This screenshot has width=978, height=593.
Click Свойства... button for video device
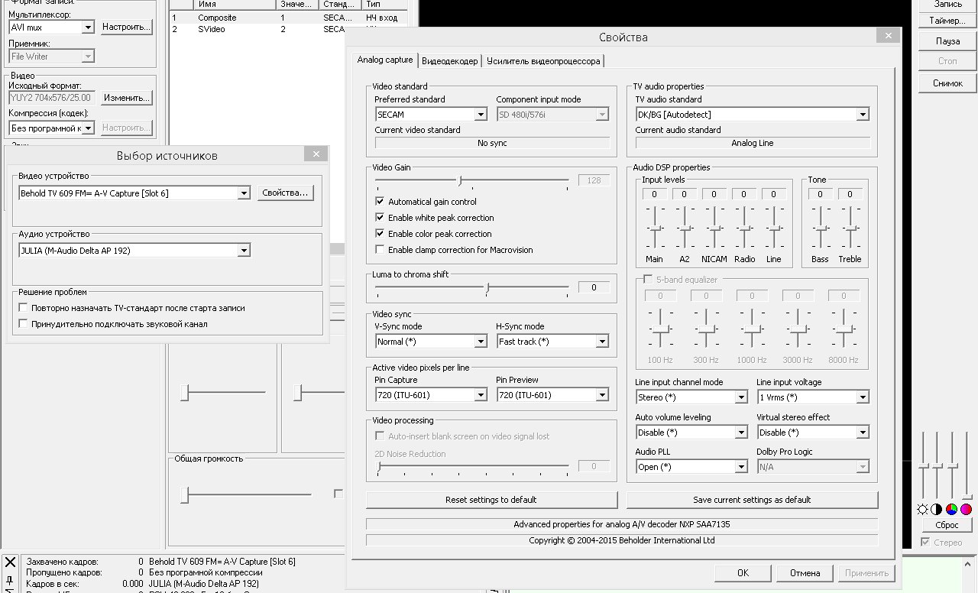pyautogui.click(x=285, y=193)
